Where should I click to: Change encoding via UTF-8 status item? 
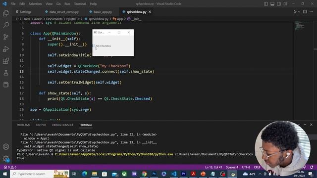[x=246, y=167]
